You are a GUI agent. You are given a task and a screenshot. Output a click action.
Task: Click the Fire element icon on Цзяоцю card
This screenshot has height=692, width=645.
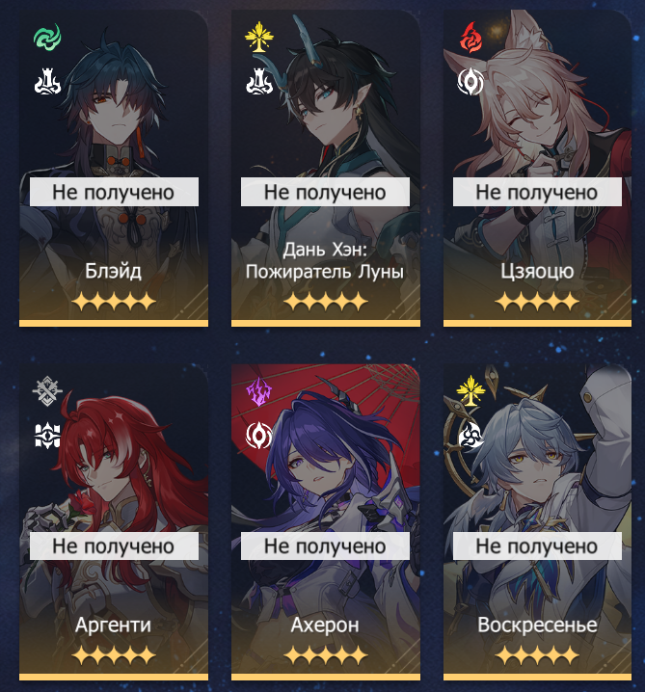tap(471, 38)
